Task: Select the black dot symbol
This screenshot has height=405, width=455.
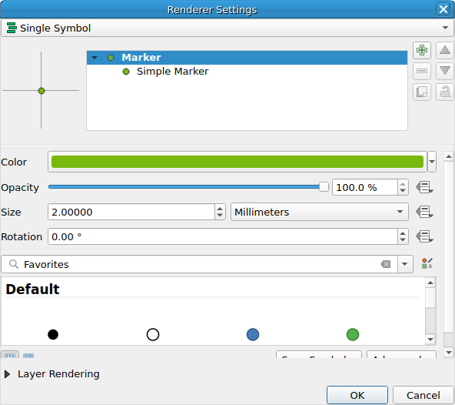Action: click(x=53, y=334)
